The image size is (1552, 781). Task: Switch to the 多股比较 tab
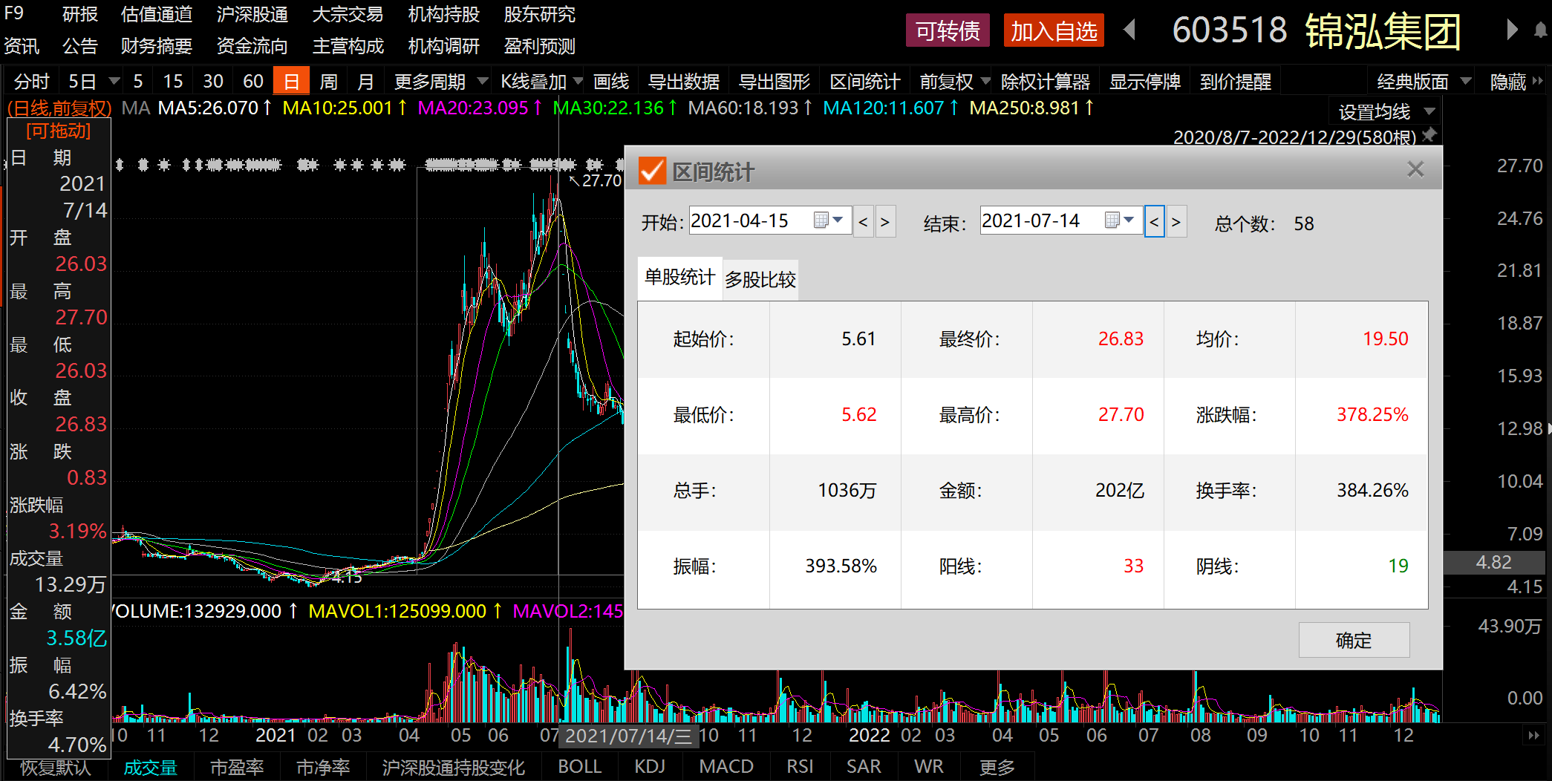coord(760,280)
